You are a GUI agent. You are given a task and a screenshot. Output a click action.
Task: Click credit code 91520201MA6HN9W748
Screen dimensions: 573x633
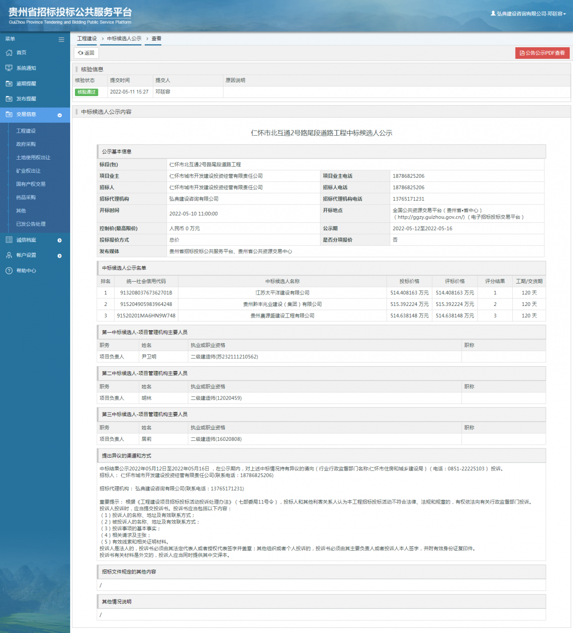[x=146, y=316]
